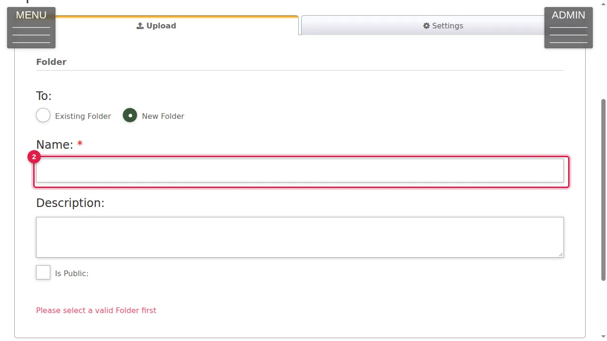Open the ADMIN hamburger button
Image resolution: width=607 pixels, height=341 pixels.
click(x=568, y=27)
